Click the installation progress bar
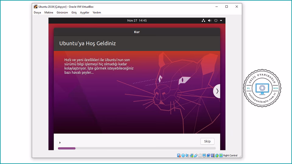Viewport: 292px width, 164px height. (x=137, y=149)
